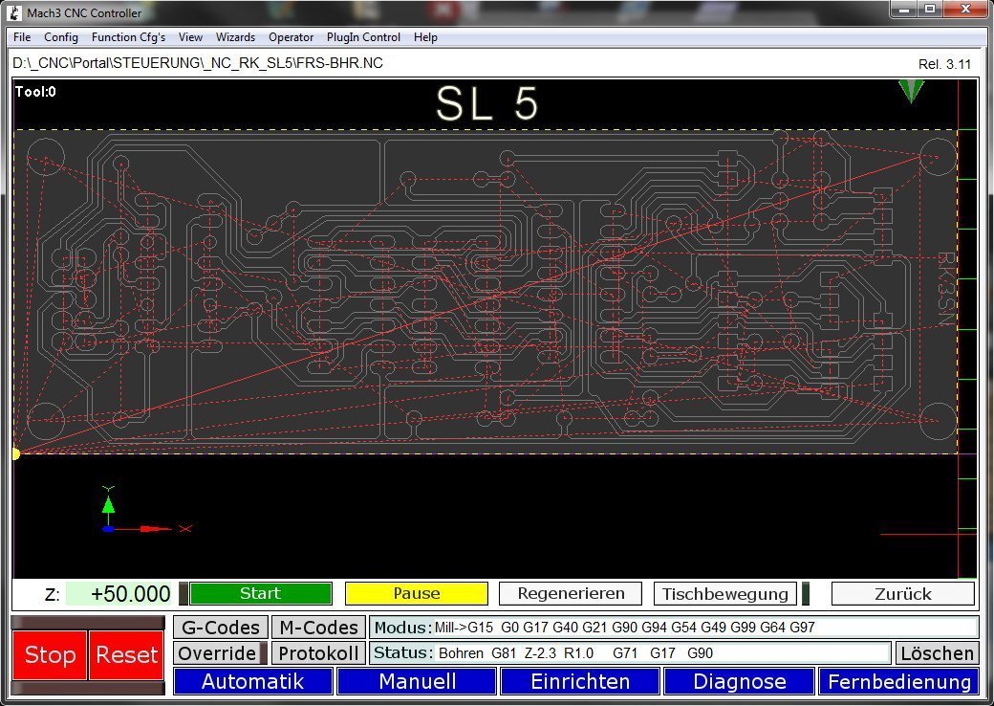Open the PlugIn Control menu
Image resolution: width=994 pixels, height=706 pixels.
[363, 36]
